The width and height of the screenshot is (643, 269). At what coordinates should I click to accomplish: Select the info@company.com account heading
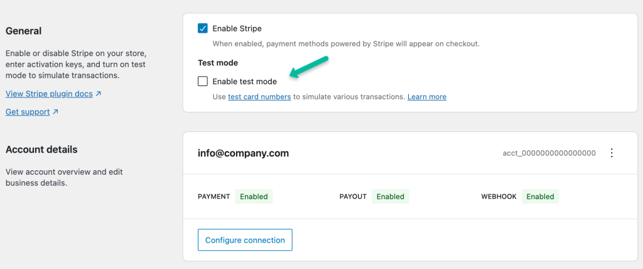point(243,153)
